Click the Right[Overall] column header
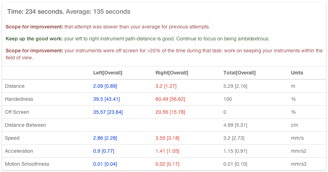 [x=172, y=73]
